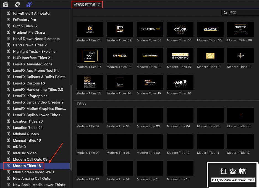Select Modern Titles 12 RELAX thumbnail
259x188 pixels.
pos(240,56)
